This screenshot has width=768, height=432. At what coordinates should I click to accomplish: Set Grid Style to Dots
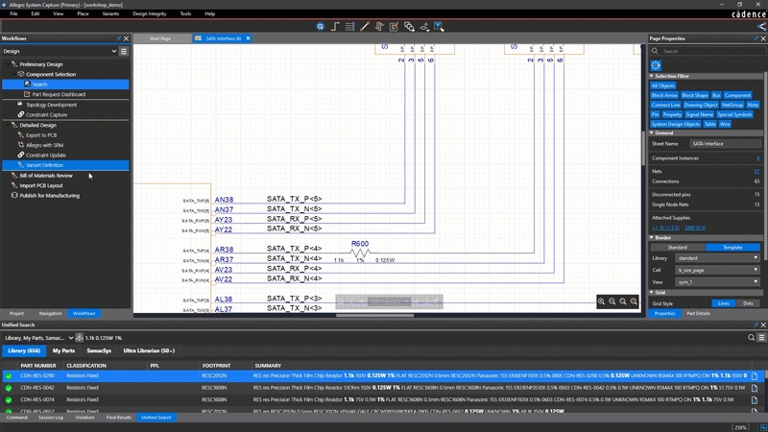[748, 303]
